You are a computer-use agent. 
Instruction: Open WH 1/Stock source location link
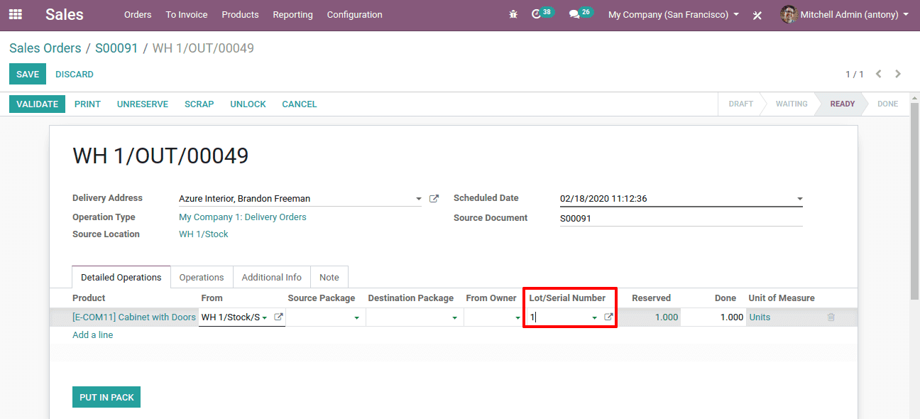pyautogui.click(x=204, y=234)
